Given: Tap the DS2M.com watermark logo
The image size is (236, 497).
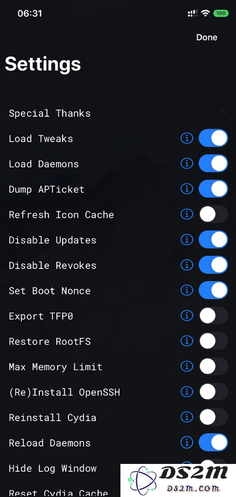Looking at the screenshot, I should pos(178,480).
